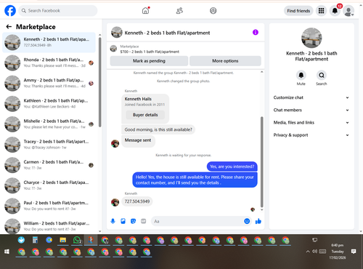Screen dimensions: 363x269
Task: Show hidden system tray icons
Action: [x=308, y=252]
